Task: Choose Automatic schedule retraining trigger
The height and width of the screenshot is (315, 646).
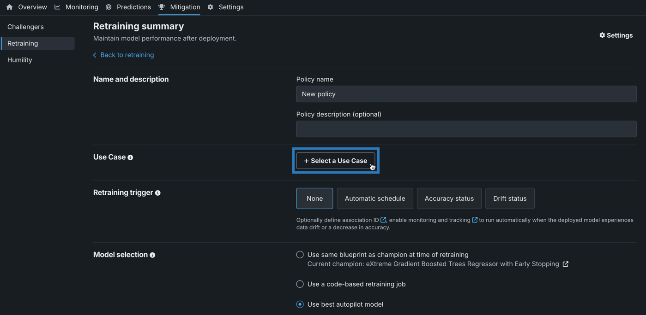Action: (x=374, y=198)
